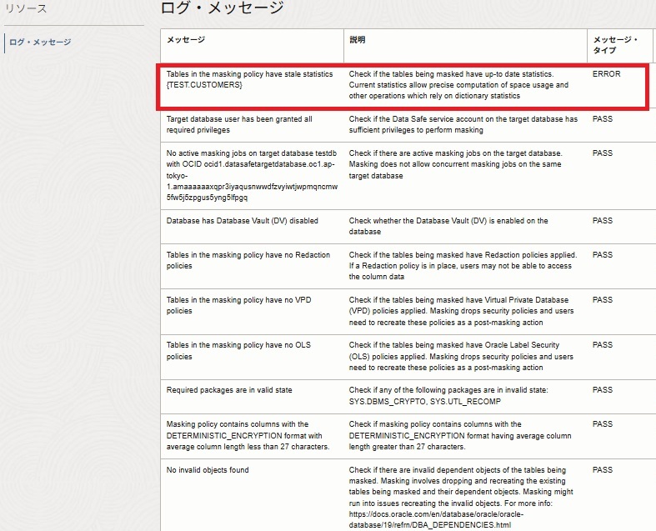Click PASS for DETERMINISTIC_ENCRYPTION row
This screenshot has height=531, width=656.
click(x=603, y=424)
